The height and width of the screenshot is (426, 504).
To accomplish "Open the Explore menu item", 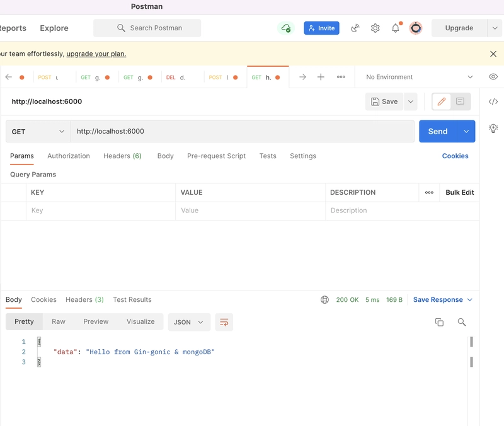I will click(x=54, y=28).
